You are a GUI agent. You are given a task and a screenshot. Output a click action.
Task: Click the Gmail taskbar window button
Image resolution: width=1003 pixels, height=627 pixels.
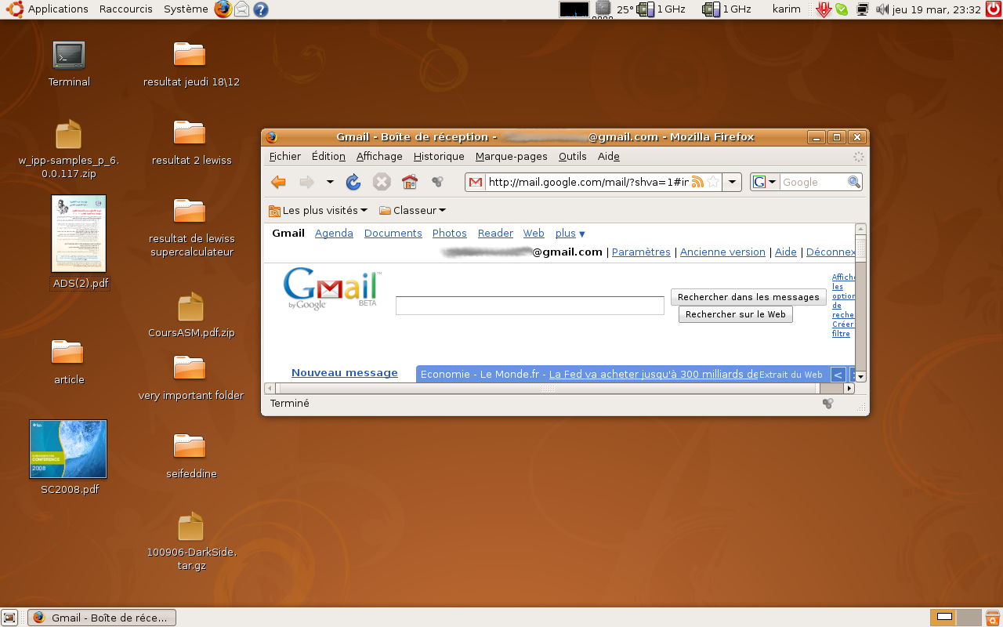tap(102, 618)
